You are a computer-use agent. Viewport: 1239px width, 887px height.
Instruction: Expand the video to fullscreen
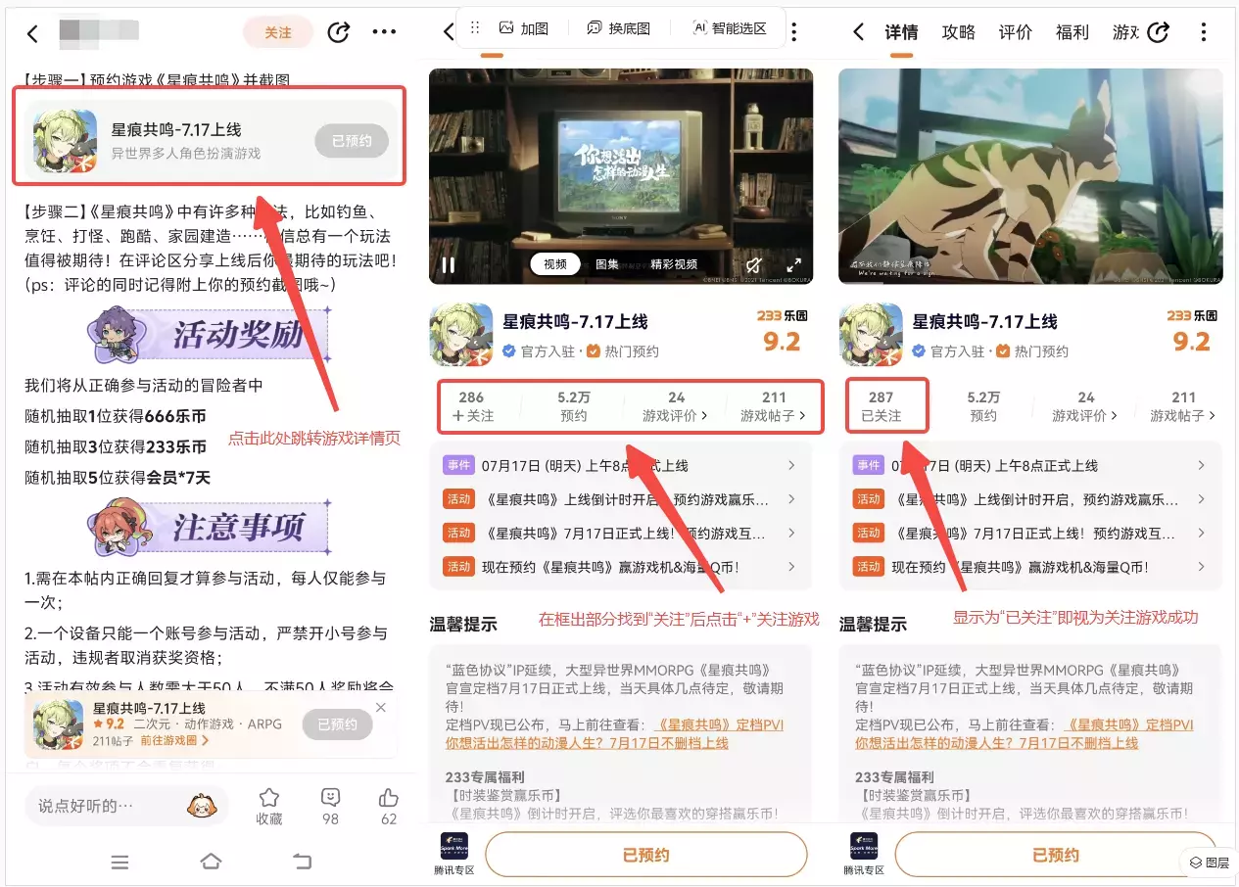(x=793, y=265)
